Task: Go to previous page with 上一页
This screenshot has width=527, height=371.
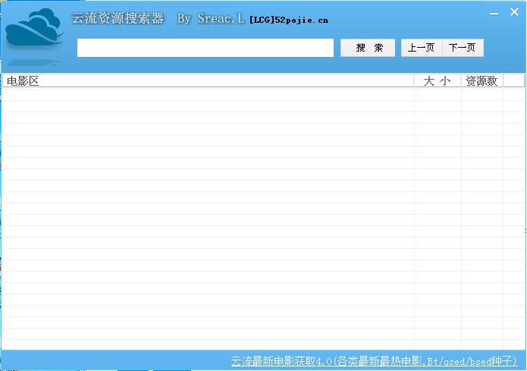Action: point(422,48)
